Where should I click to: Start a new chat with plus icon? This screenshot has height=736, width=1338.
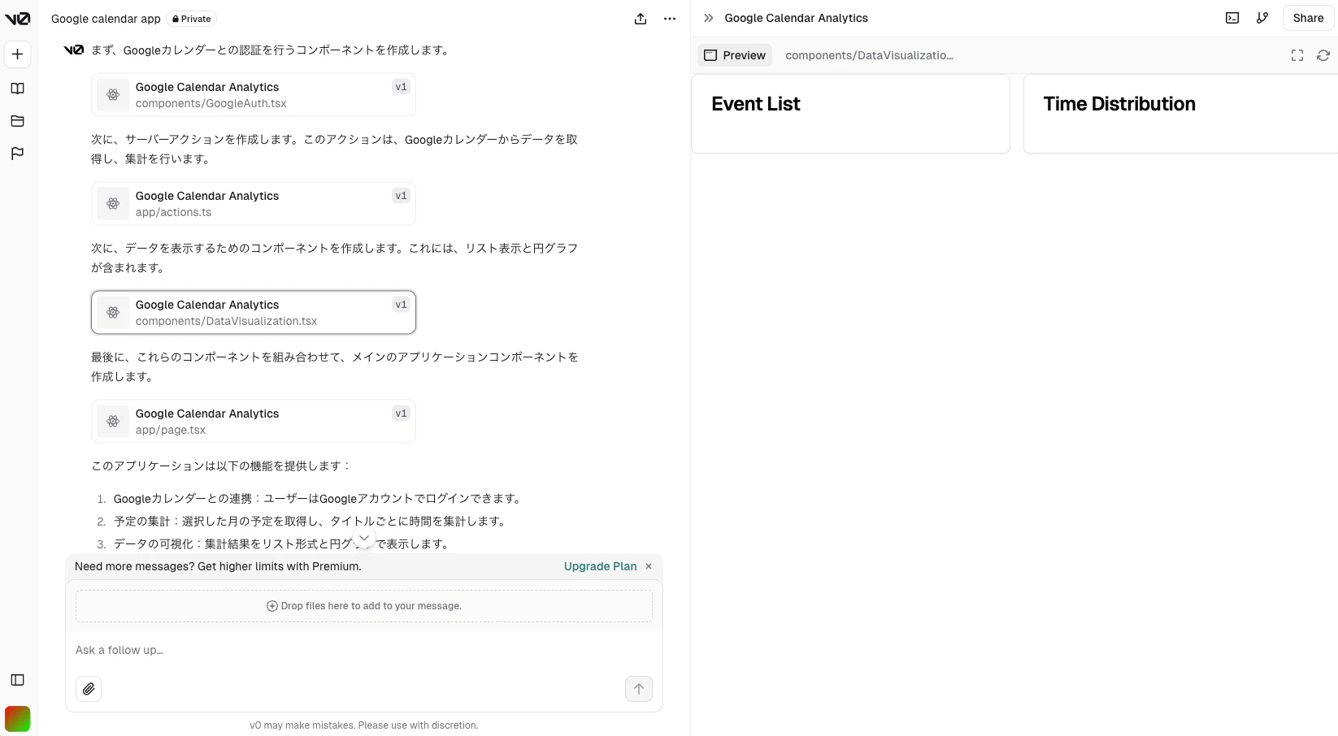click(x=17, y=54)
